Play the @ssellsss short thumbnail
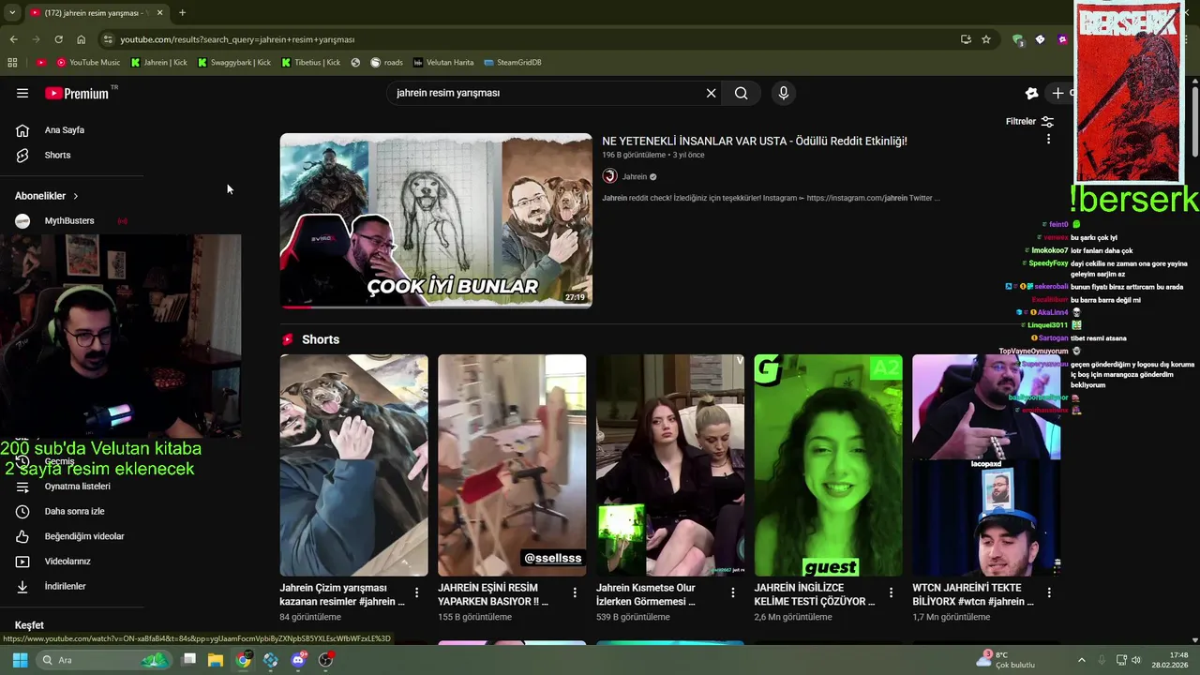This screenshot has height=675, width=1200. 512,465
